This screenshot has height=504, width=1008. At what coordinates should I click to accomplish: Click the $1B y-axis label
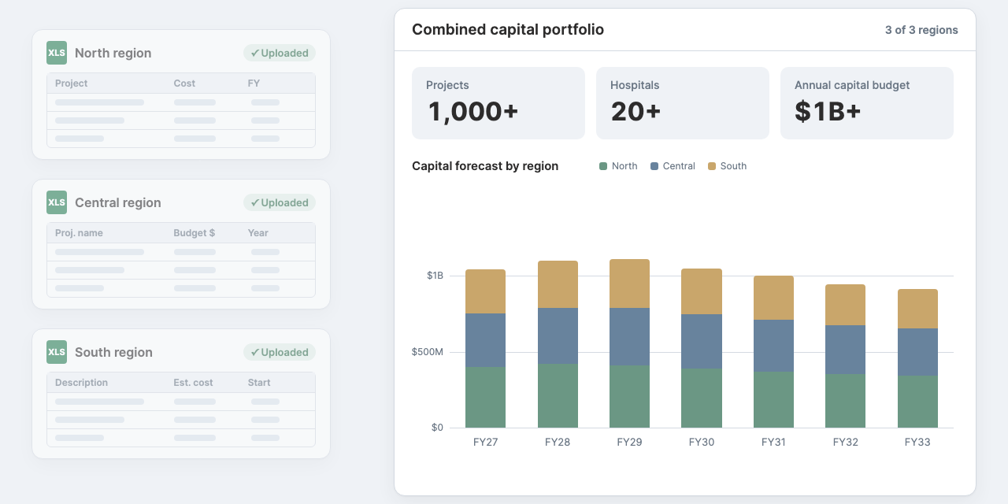(435, 276)
